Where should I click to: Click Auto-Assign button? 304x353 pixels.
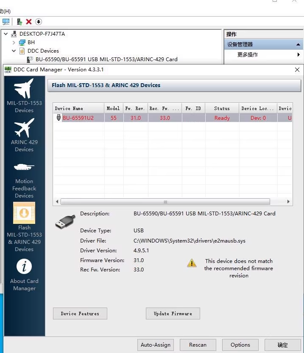[x=156, y=345]
